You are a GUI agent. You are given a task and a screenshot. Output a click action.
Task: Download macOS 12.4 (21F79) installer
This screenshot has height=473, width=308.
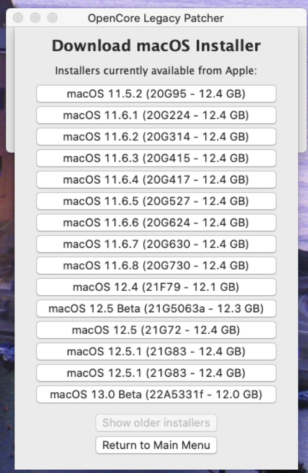tap(156, 287)
